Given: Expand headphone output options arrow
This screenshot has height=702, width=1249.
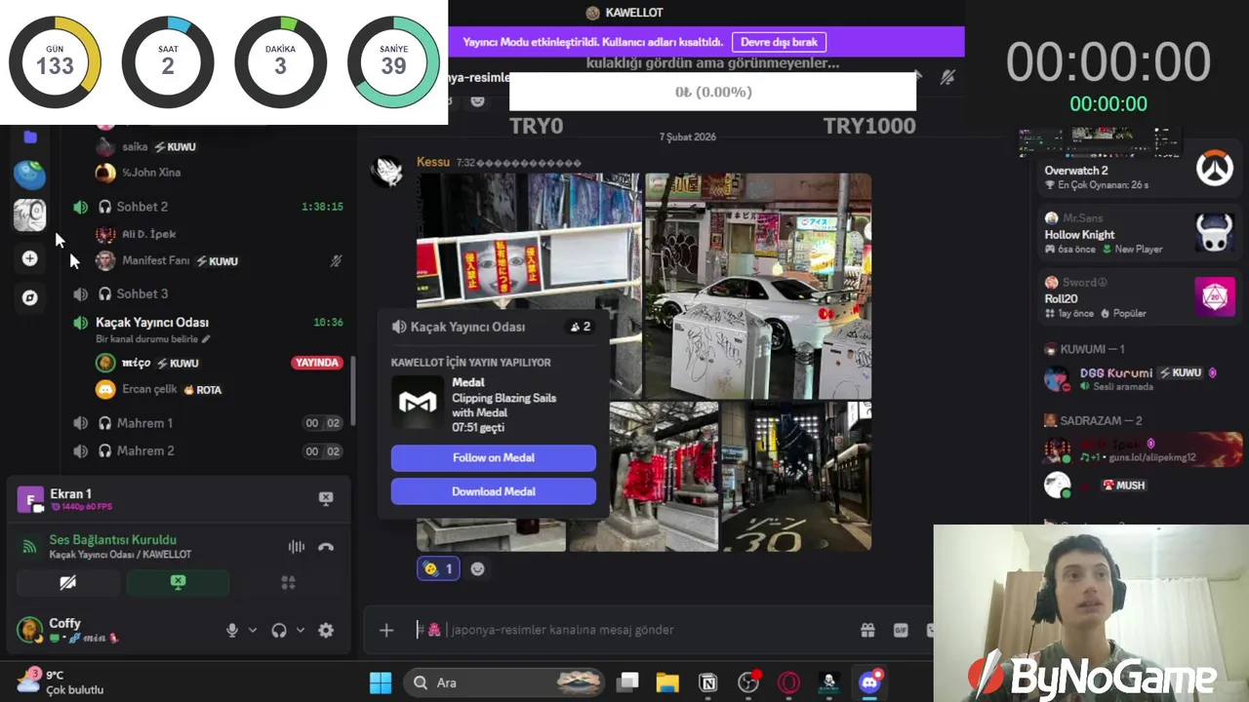Looking at the screenshot, I should pyautogui.click(x=301, y=630).
